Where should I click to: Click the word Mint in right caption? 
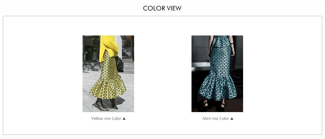click(206, 118)
